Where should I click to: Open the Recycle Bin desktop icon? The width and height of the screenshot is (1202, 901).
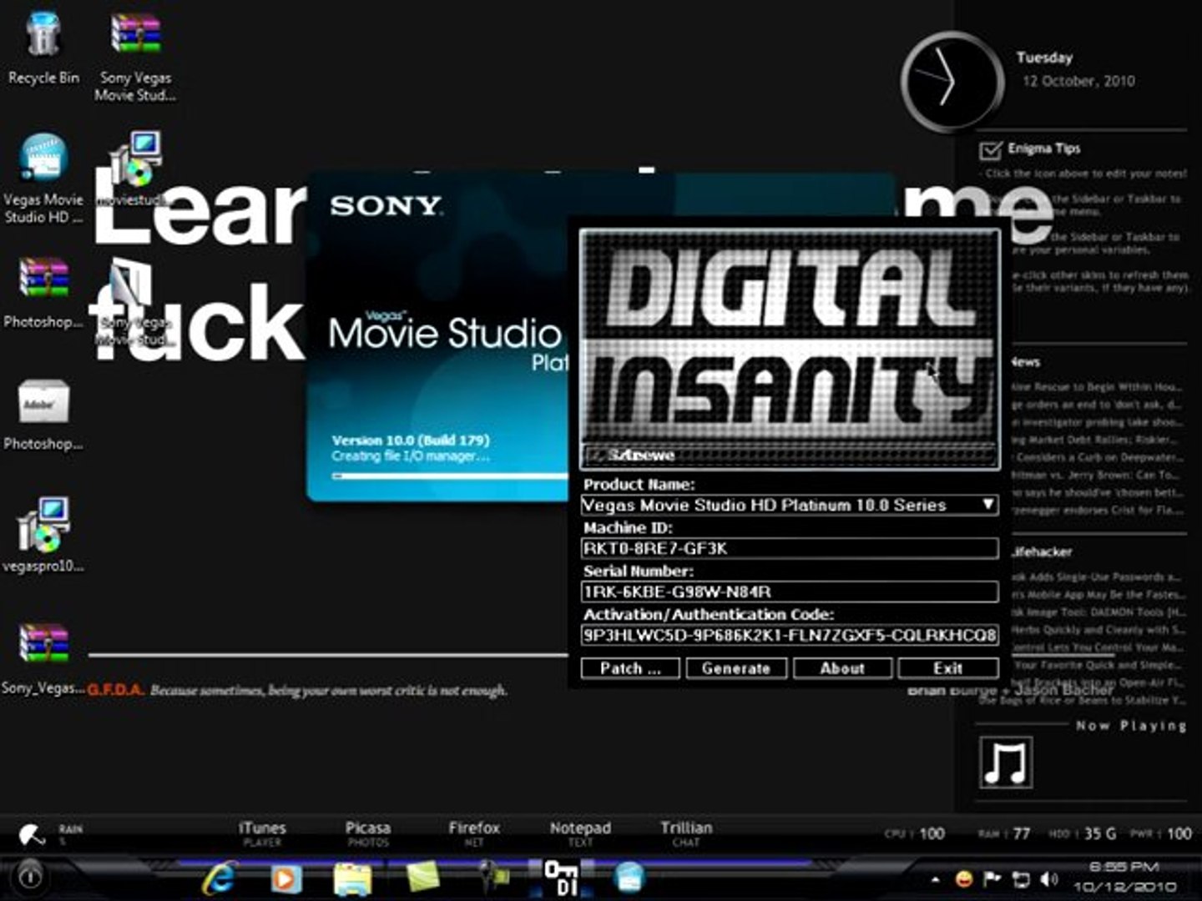pyautogui.click(x=43, y=37)
